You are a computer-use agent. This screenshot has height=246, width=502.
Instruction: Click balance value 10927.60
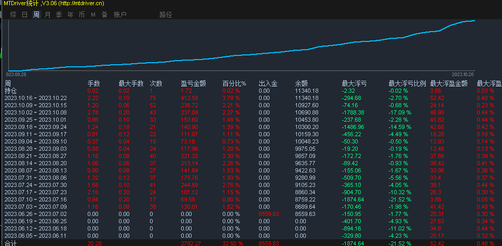307,106
